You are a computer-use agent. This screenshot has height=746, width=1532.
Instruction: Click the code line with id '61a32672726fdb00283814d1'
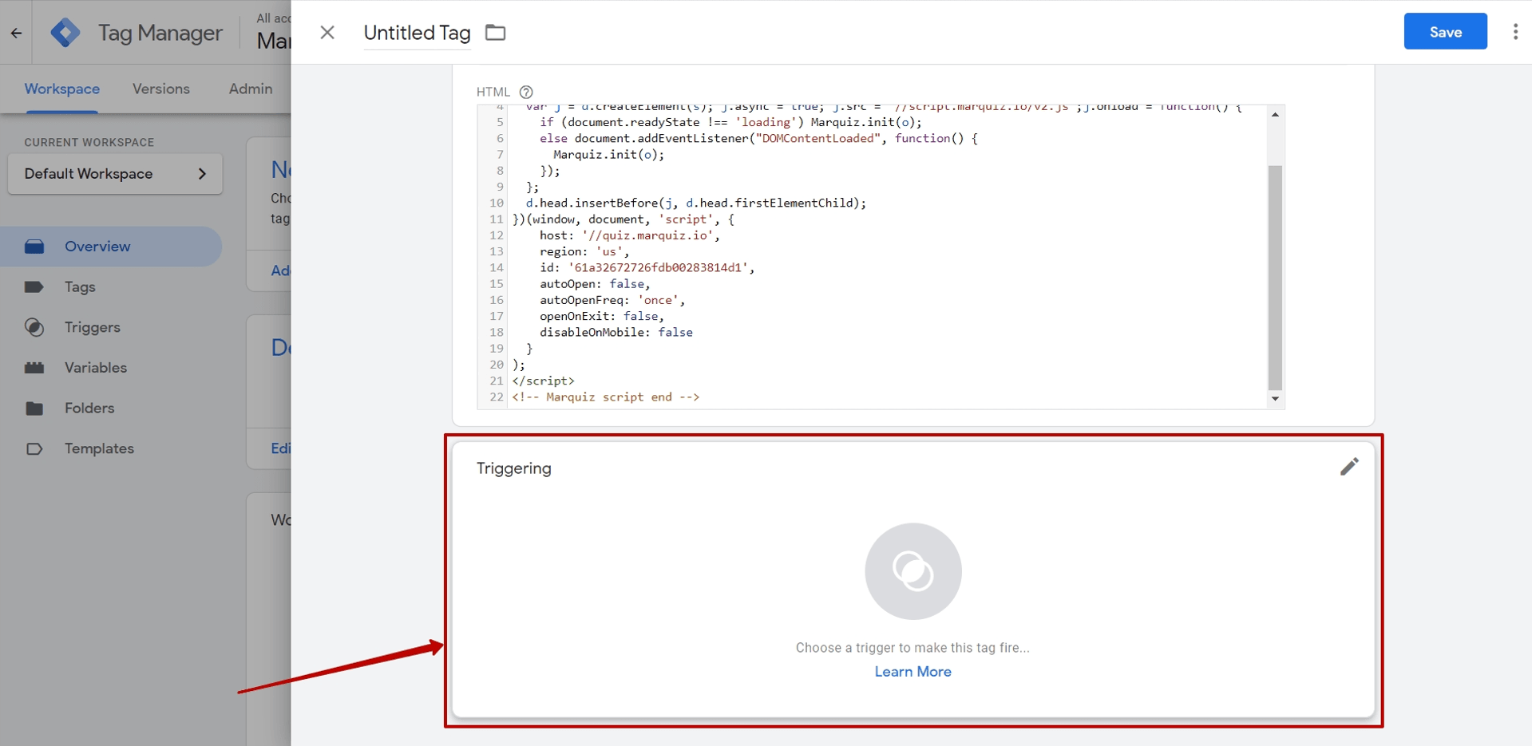pyautogui.click(x=647, y=268)
